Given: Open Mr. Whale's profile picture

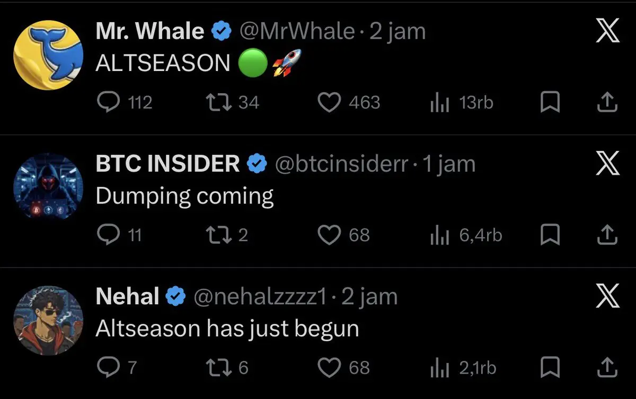Looking at the screenshot, I should coord(48,55).
